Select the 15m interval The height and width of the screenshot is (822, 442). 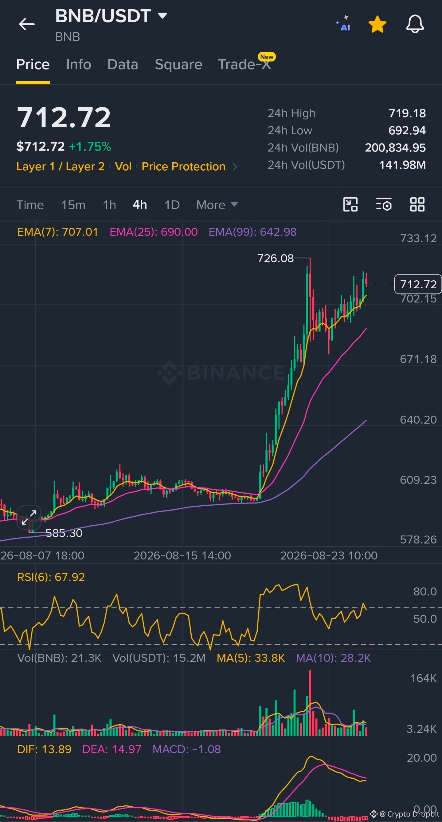click(73, 205)
